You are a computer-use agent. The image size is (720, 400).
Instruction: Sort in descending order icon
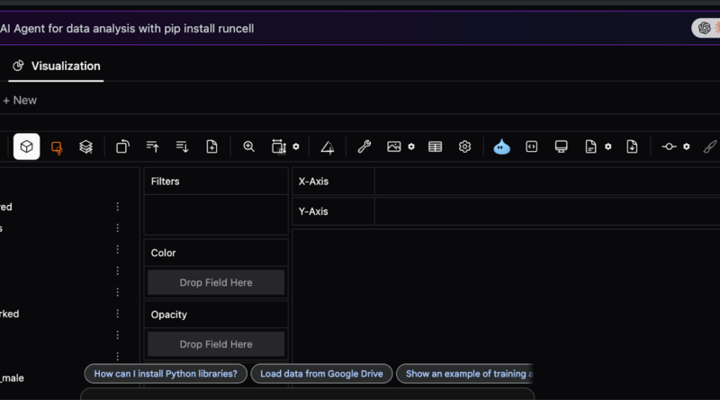click(183, 147)
